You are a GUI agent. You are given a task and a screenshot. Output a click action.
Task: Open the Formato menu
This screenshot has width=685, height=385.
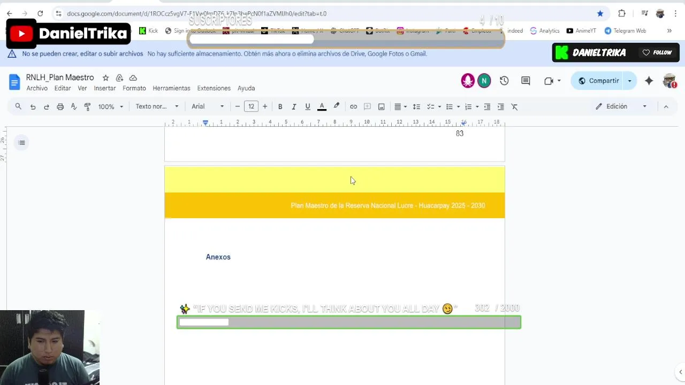point(134,88)
